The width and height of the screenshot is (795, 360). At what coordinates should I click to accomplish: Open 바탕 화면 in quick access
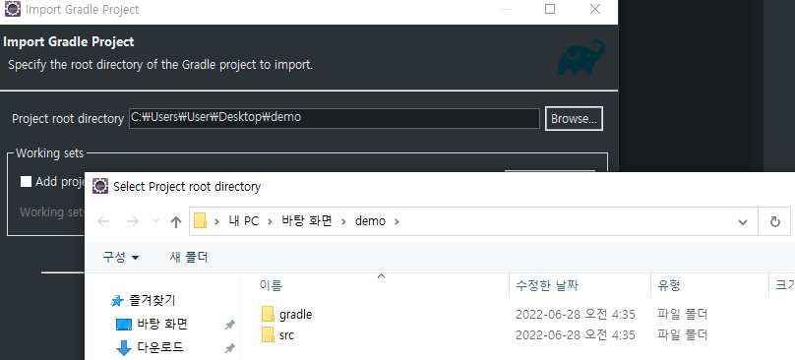(x=162, y=324)
